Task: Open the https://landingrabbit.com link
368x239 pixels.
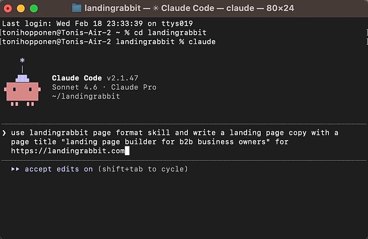Action: (67, 151)
